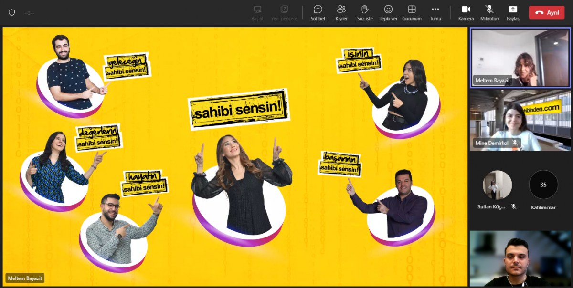This screenshot has width=573, height=288.
Task: Click the Meltem Bayazit presenter name label
Action: click(x=25, y=278)
